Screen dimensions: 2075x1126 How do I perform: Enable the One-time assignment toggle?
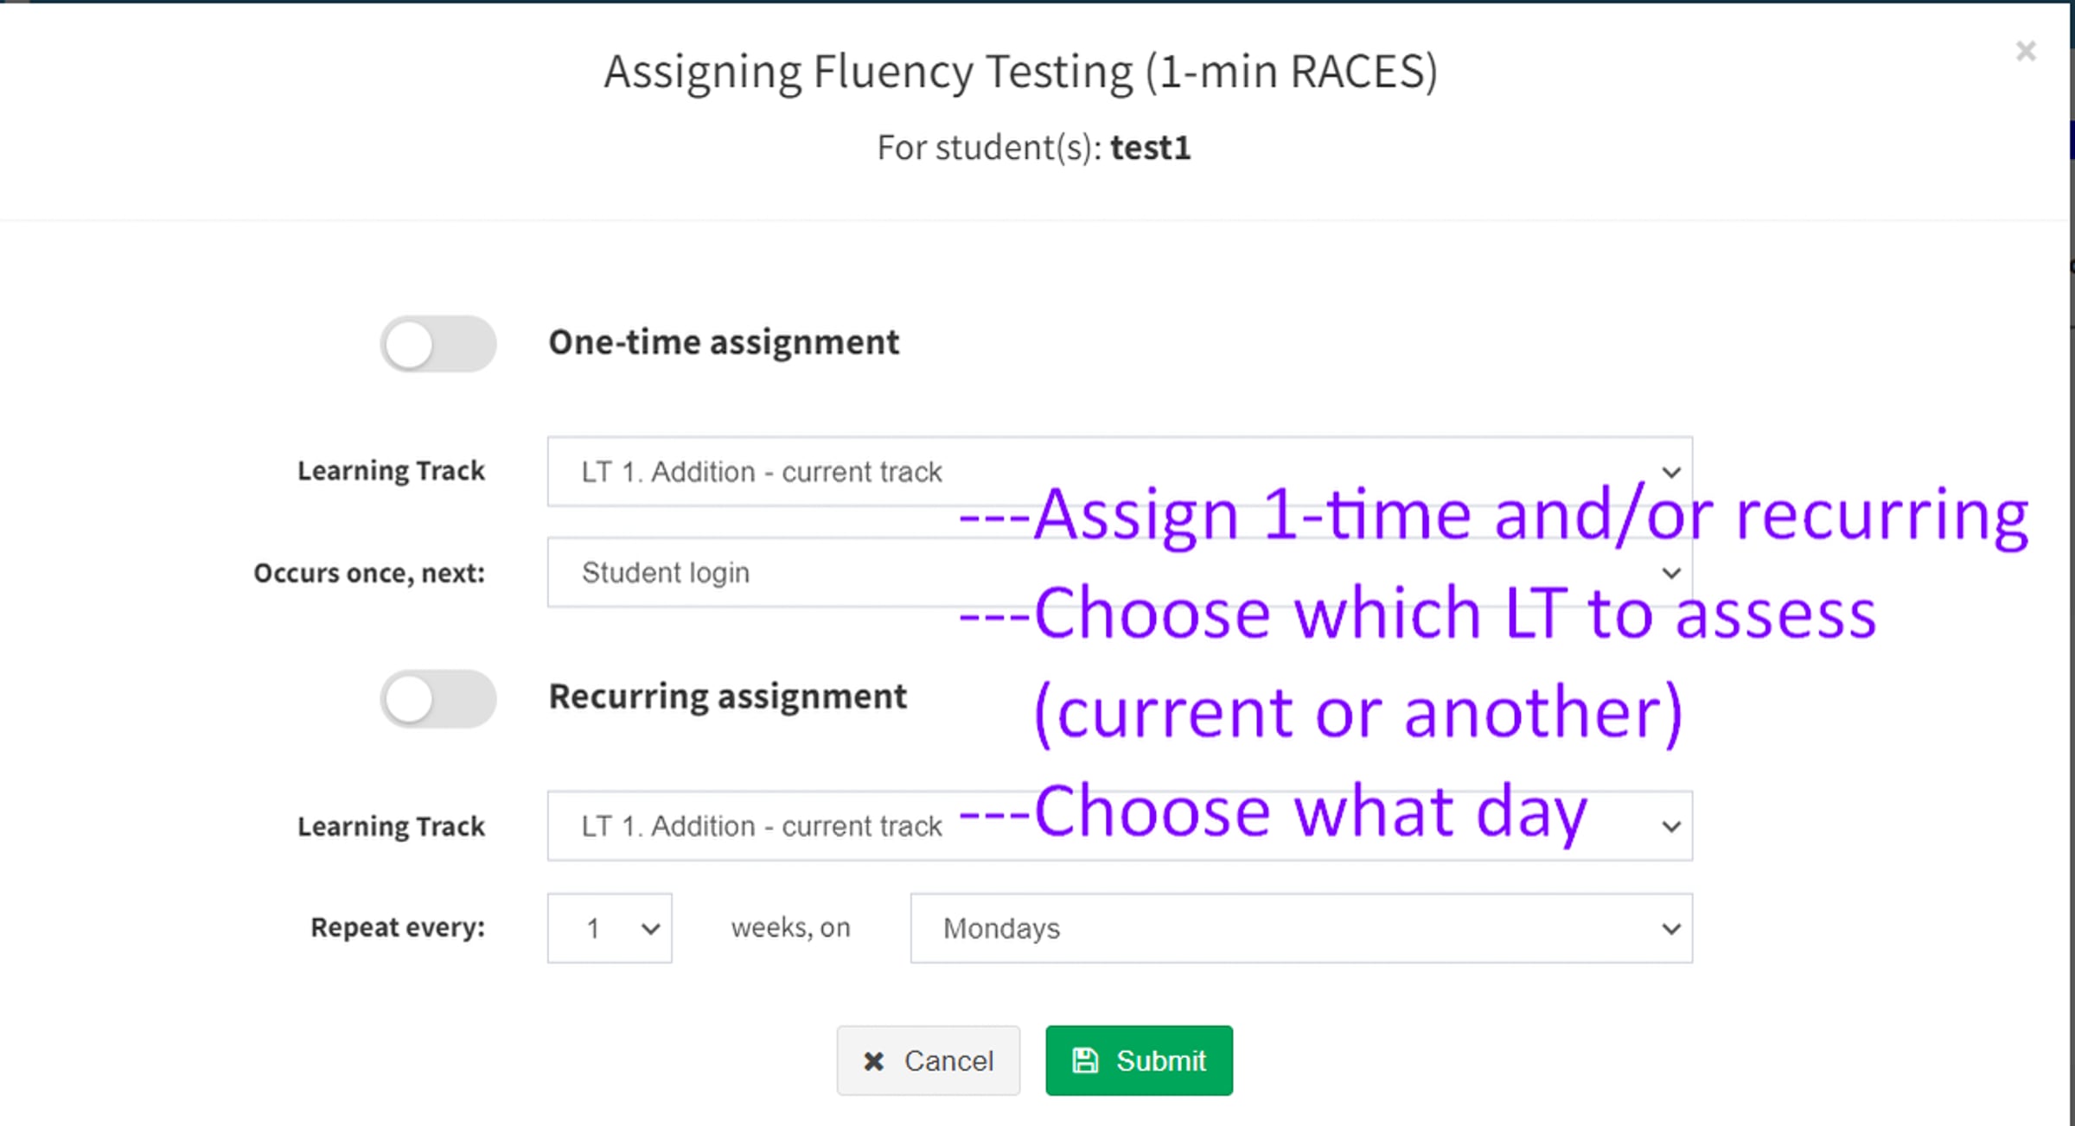coord(438,344)
